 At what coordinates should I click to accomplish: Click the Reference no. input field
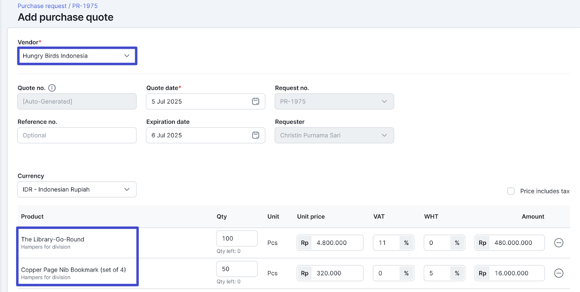(x=77, y=135)
